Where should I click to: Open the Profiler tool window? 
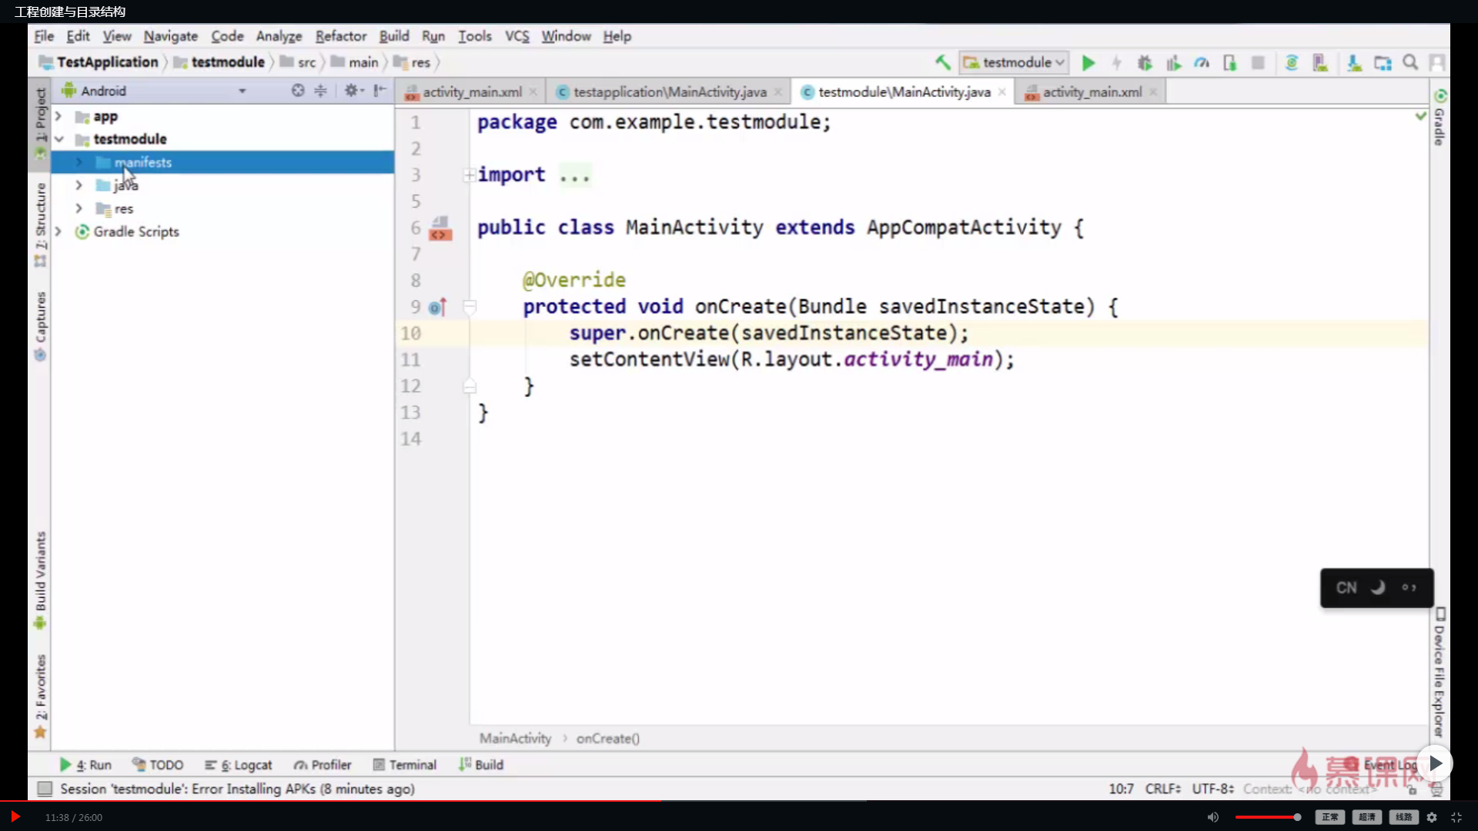(x=322, y=765)
